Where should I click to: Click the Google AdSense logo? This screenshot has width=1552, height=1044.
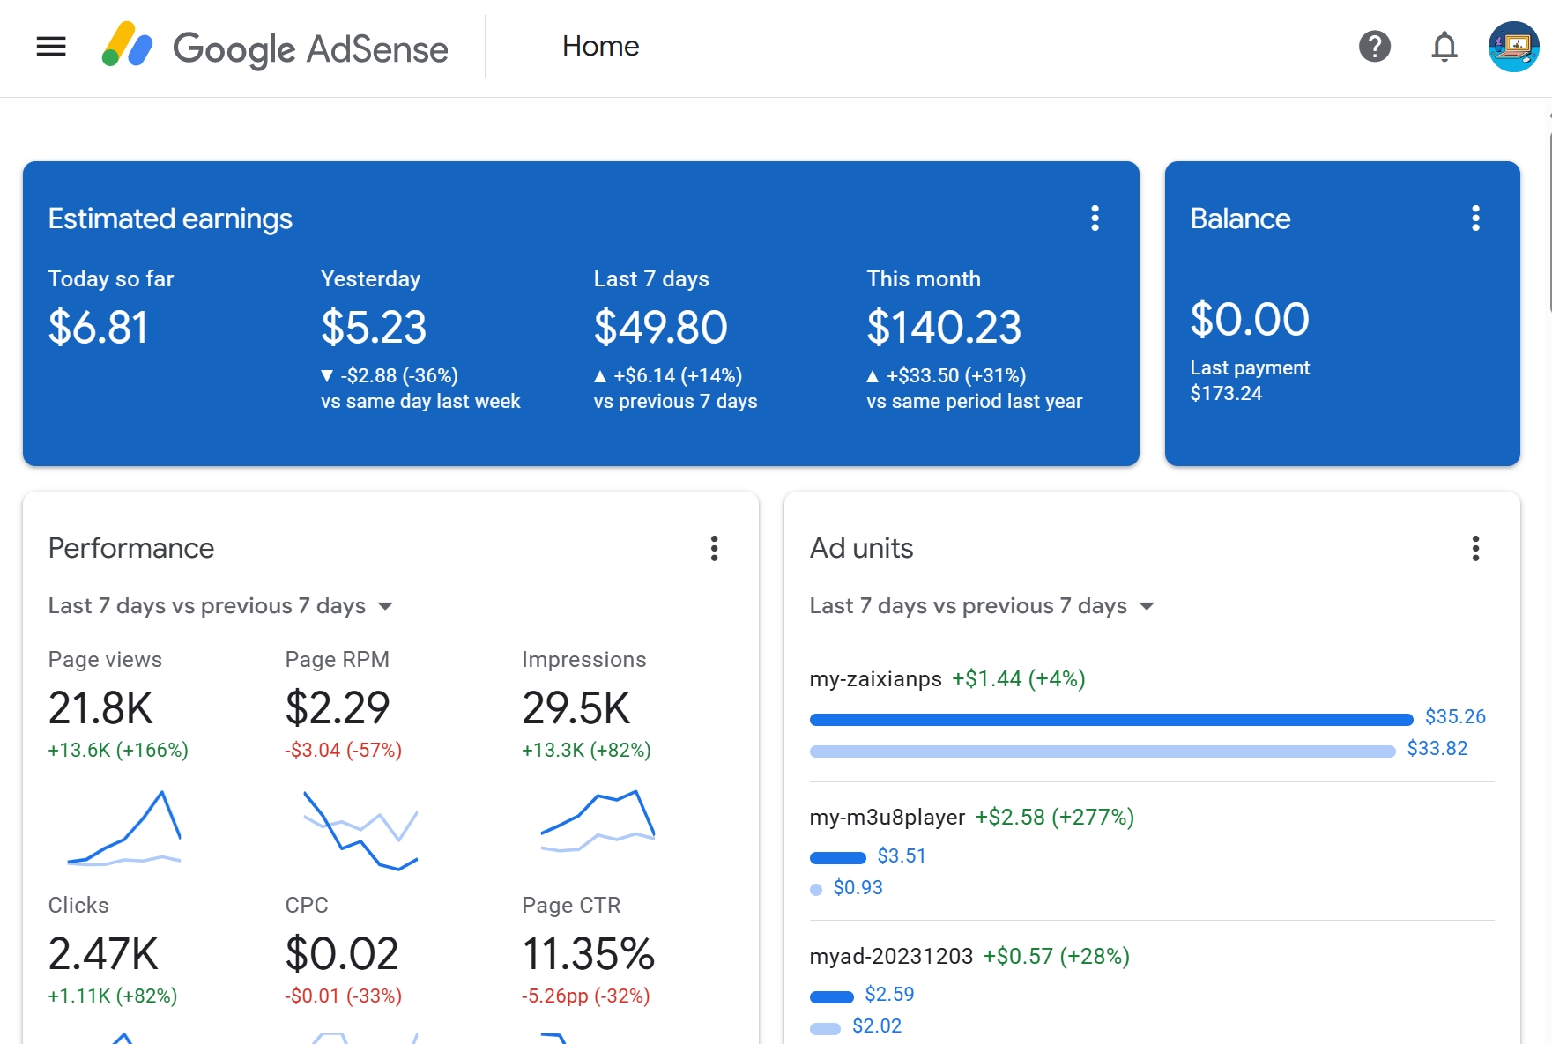click(275, 47)
